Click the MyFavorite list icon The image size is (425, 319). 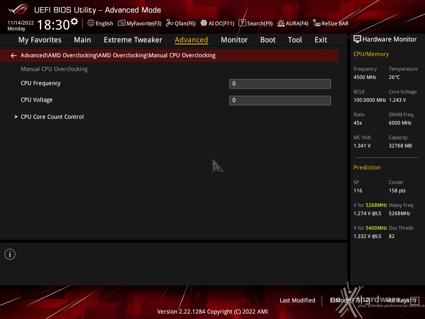click(x=122, y=23)
